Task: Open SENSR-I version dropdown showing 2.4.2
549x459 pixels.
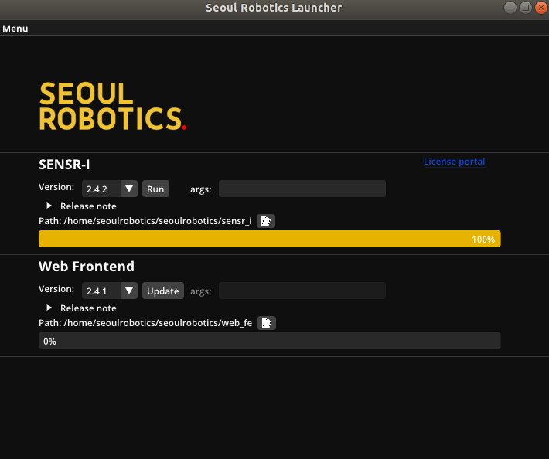Action: (110, 189)
